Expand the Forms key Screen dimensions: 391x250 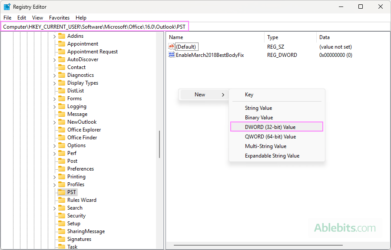point(54,99)
